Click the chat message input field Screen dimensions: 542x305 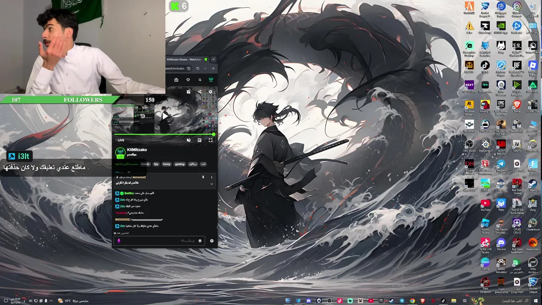(160, 241)
